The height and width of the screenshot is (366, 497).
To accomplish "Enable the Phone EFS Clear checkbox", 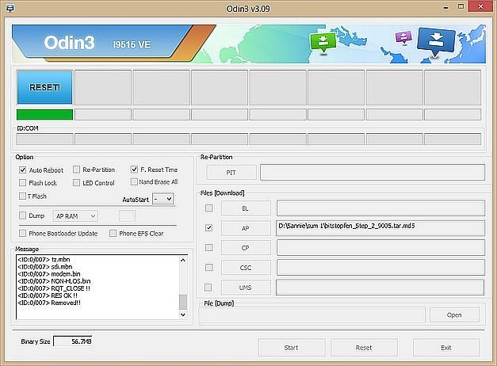I will [x=113, y=233].
